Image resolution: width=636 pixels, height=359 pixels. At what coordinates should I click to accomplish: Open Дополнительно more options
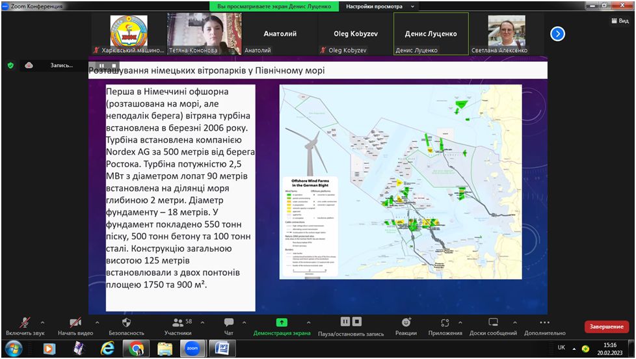point(545,326)
